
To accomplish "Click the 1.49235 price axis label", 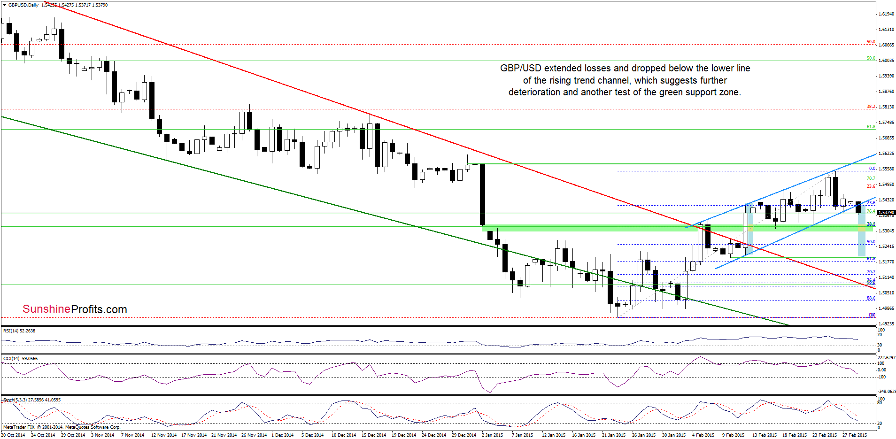I will [x=886, y=324].
